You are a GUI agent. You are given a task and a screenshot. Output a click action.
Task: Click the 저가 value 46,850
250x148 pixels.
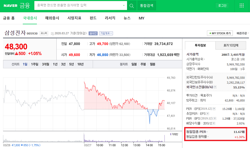click(102, 55)
